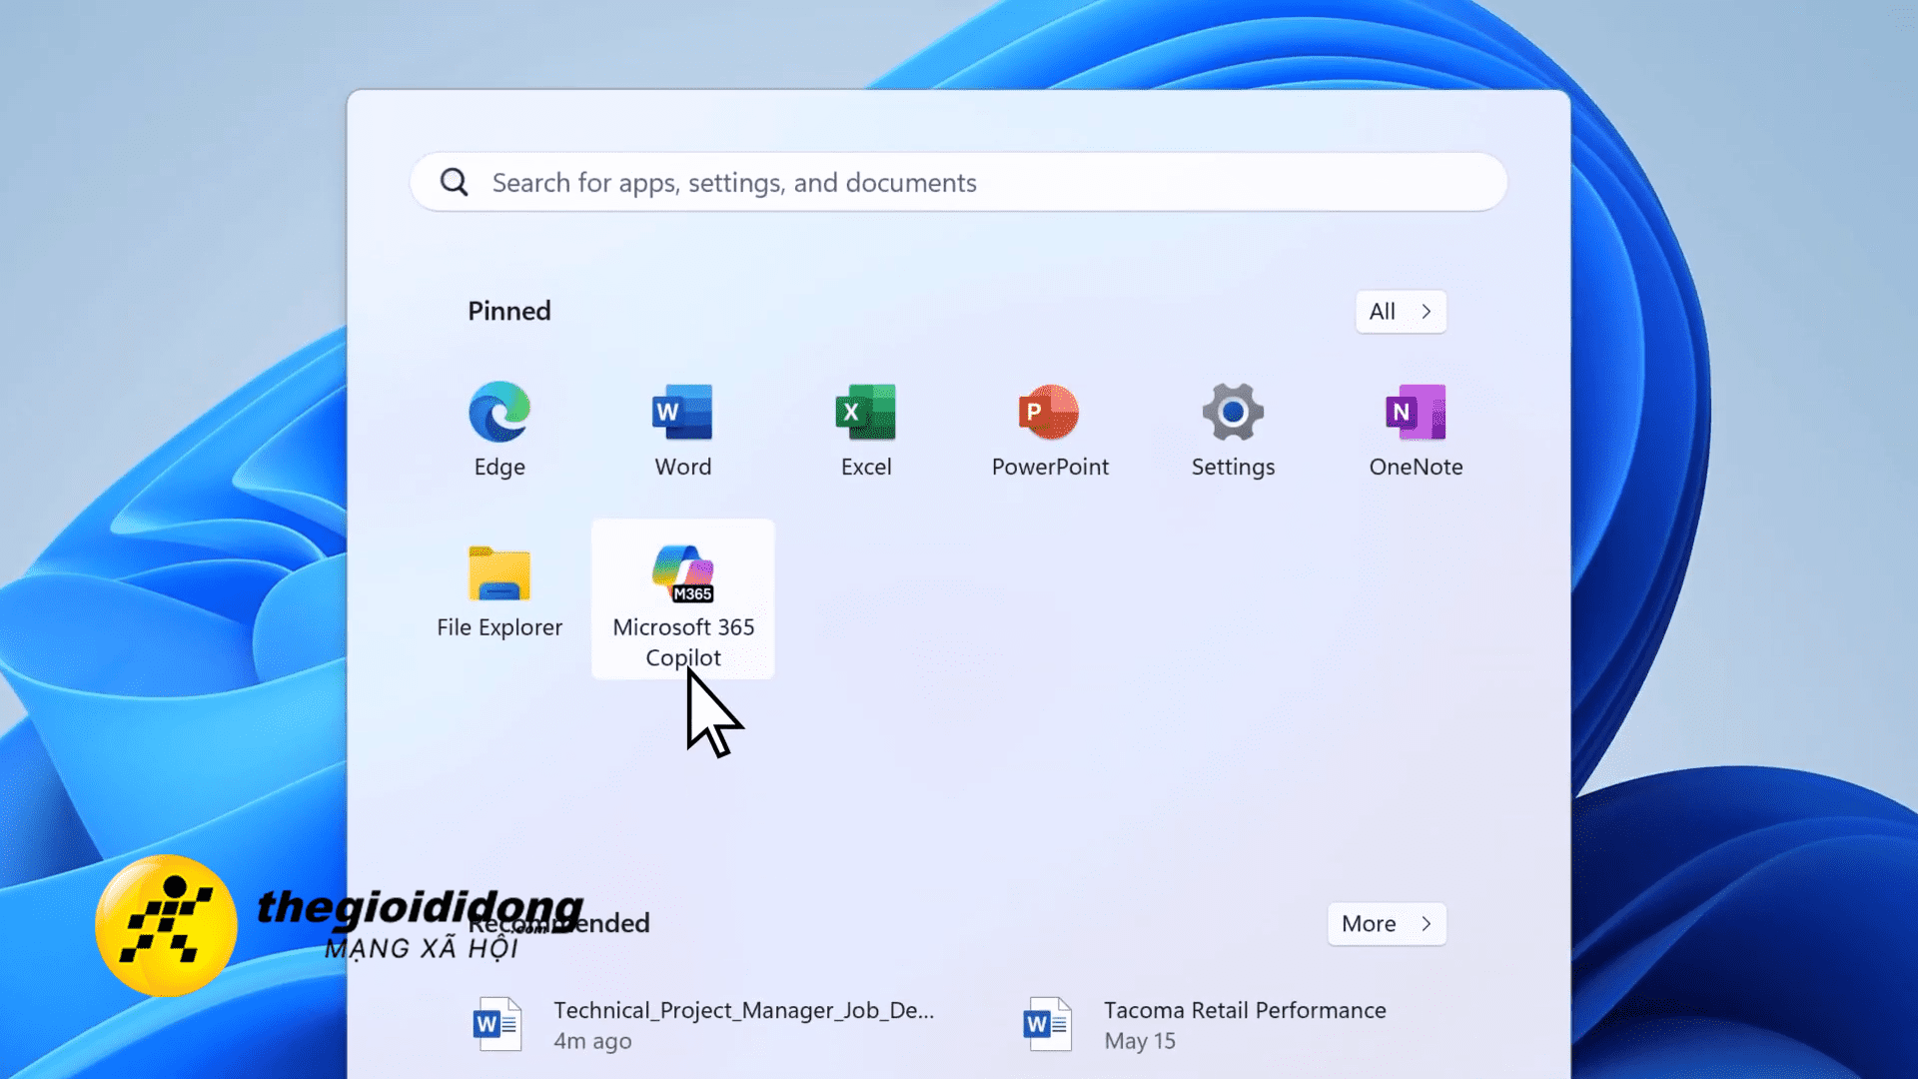This screenshot has width=1918, height=1079.
Task: Click the chevron next to More
Action: coord(1427,924)
